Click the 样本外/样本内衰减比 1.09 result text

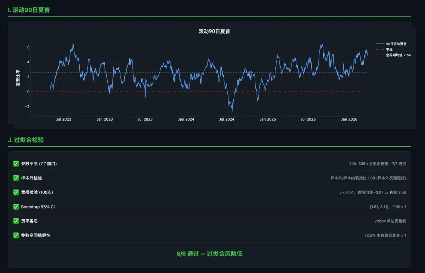368,178
